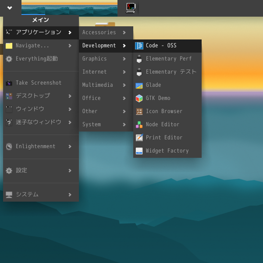Open the 迷子なウィンドウ submenu
Viewport: 263px width, 263px height.
pos(41,122)
